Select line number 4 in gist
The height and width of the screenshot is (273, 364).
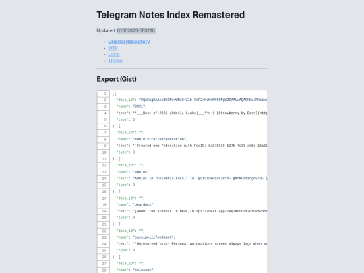click(104, 113)
